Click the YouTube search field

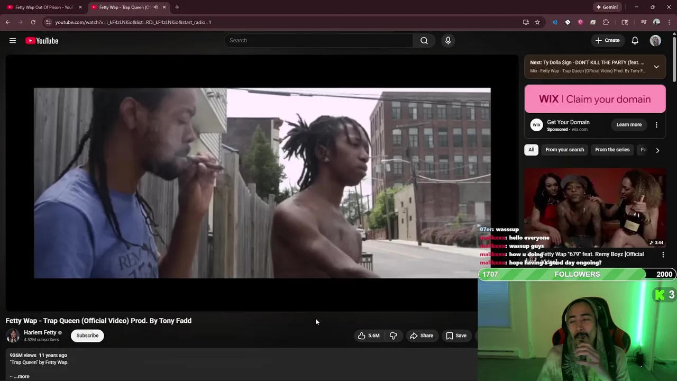319,41
